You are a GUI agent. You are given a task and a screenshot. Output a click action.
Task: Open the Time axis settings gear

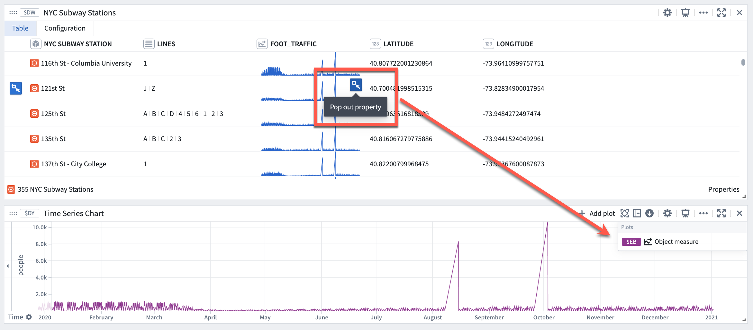pyautogui.click(x=29, y=317)
